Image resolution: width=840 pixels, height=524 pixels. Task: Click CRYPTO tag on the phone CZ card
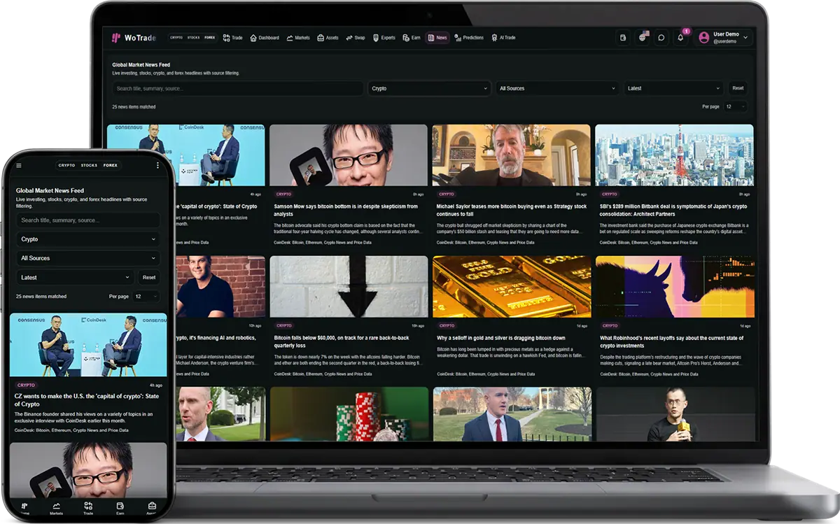click(x=26, y=385)
